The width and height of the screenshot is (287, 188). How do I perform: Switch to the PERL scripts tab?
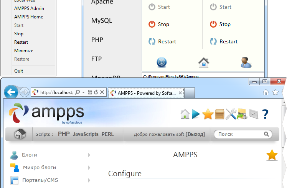point(107,134)
